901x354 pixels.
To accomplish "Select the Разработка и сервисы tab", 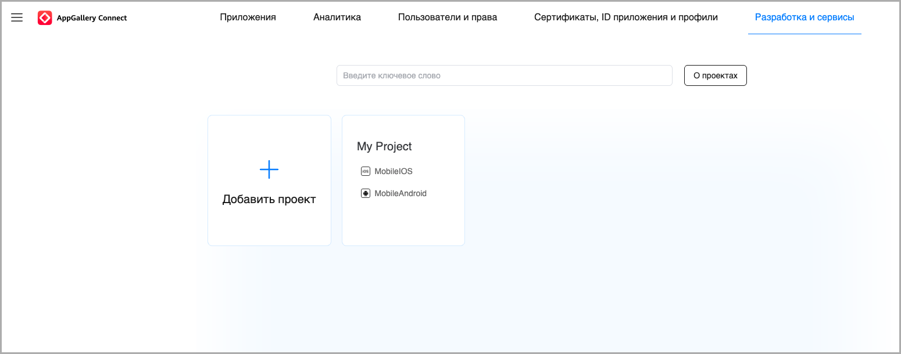I will [805, 17].
